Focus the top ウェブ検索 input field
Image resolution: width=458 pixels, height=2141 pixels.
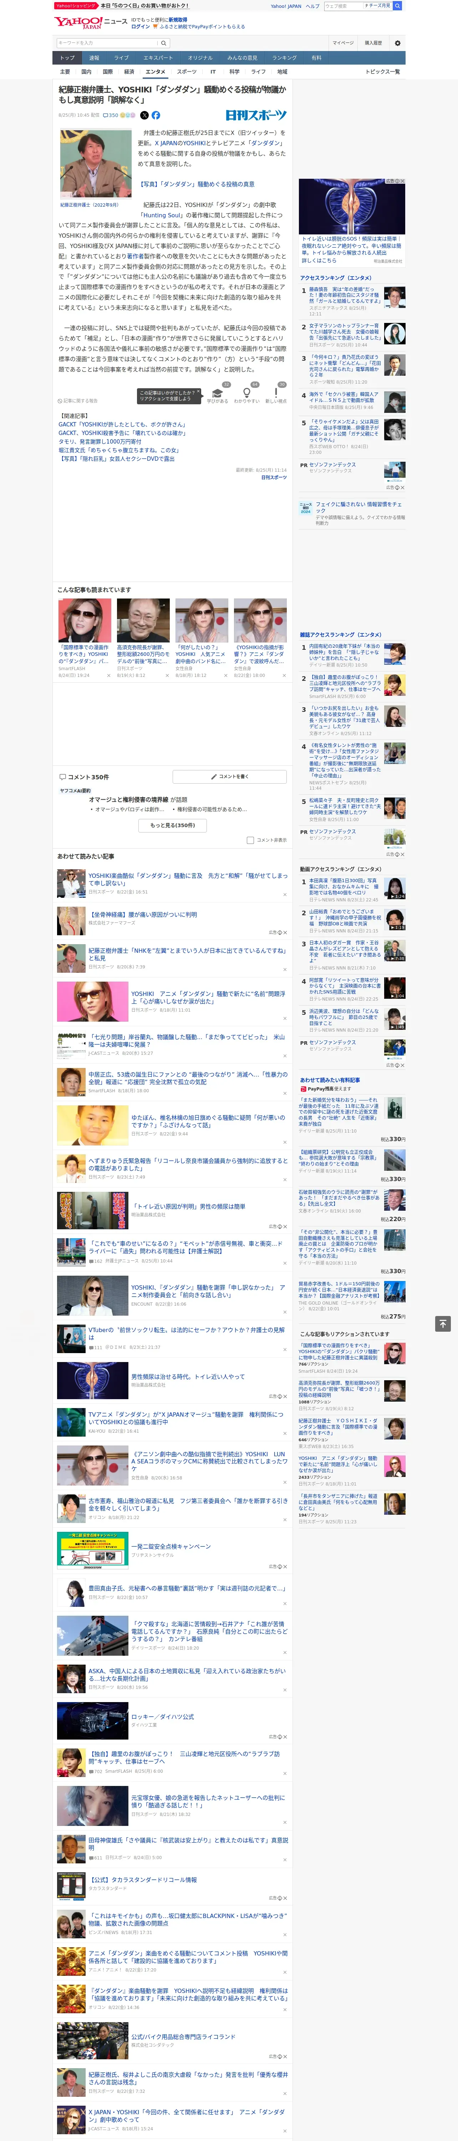click(x=343, y=6)
